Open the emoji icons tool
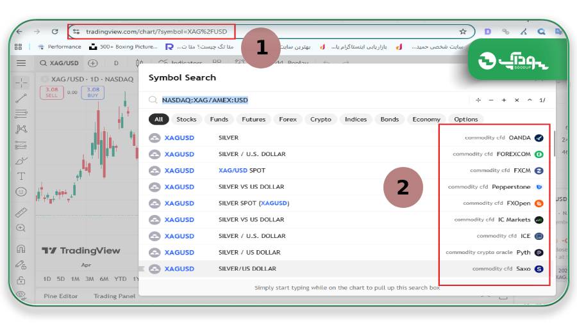577x325 pixels. [21, 192]
